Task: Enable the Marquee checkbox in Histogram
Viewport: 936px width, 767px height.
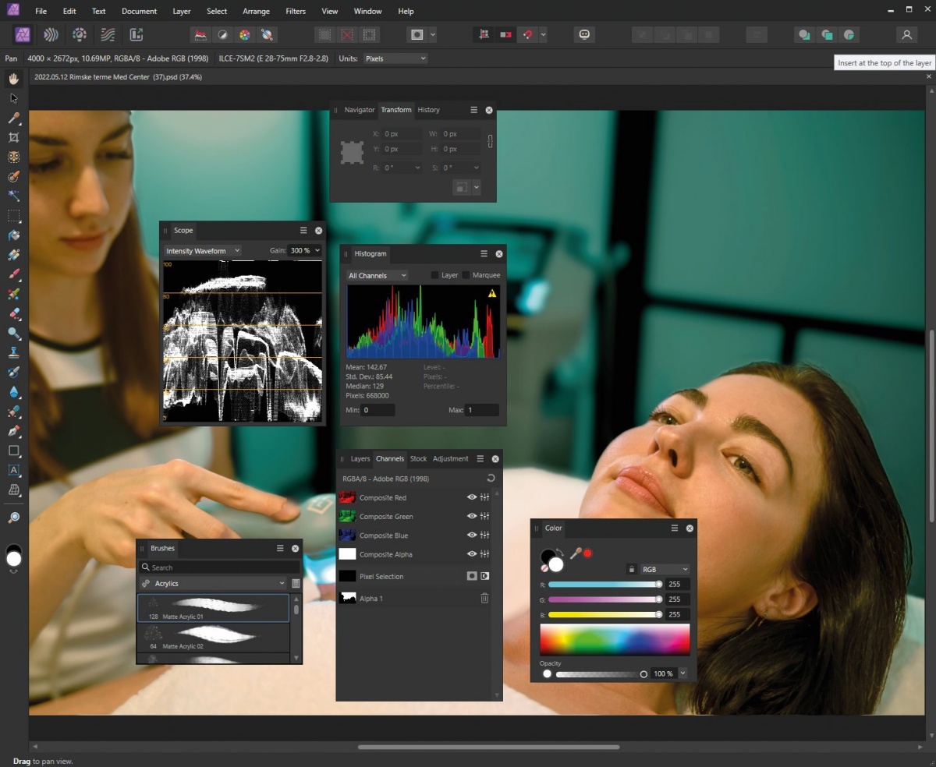Action: tap(466, 275)
